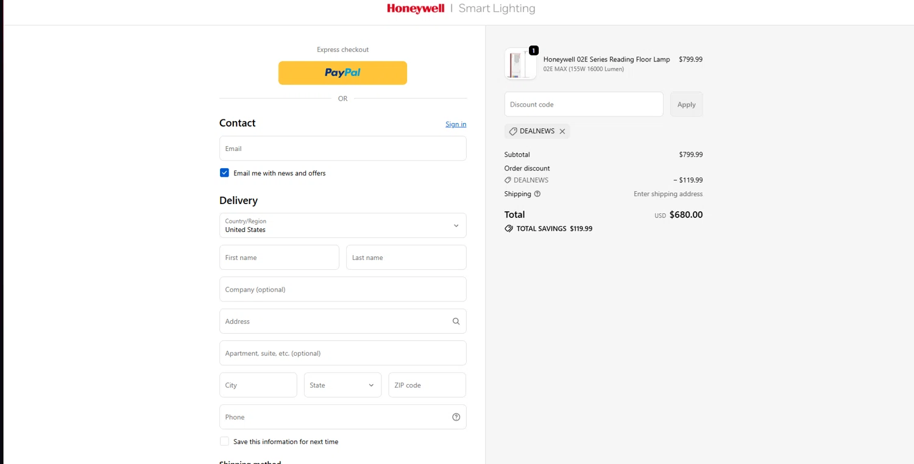Click the Honeywell 02E Series Reading Floor Lamp title
The height and width of the screenshot is (464, 914).
tap(607, 59)
